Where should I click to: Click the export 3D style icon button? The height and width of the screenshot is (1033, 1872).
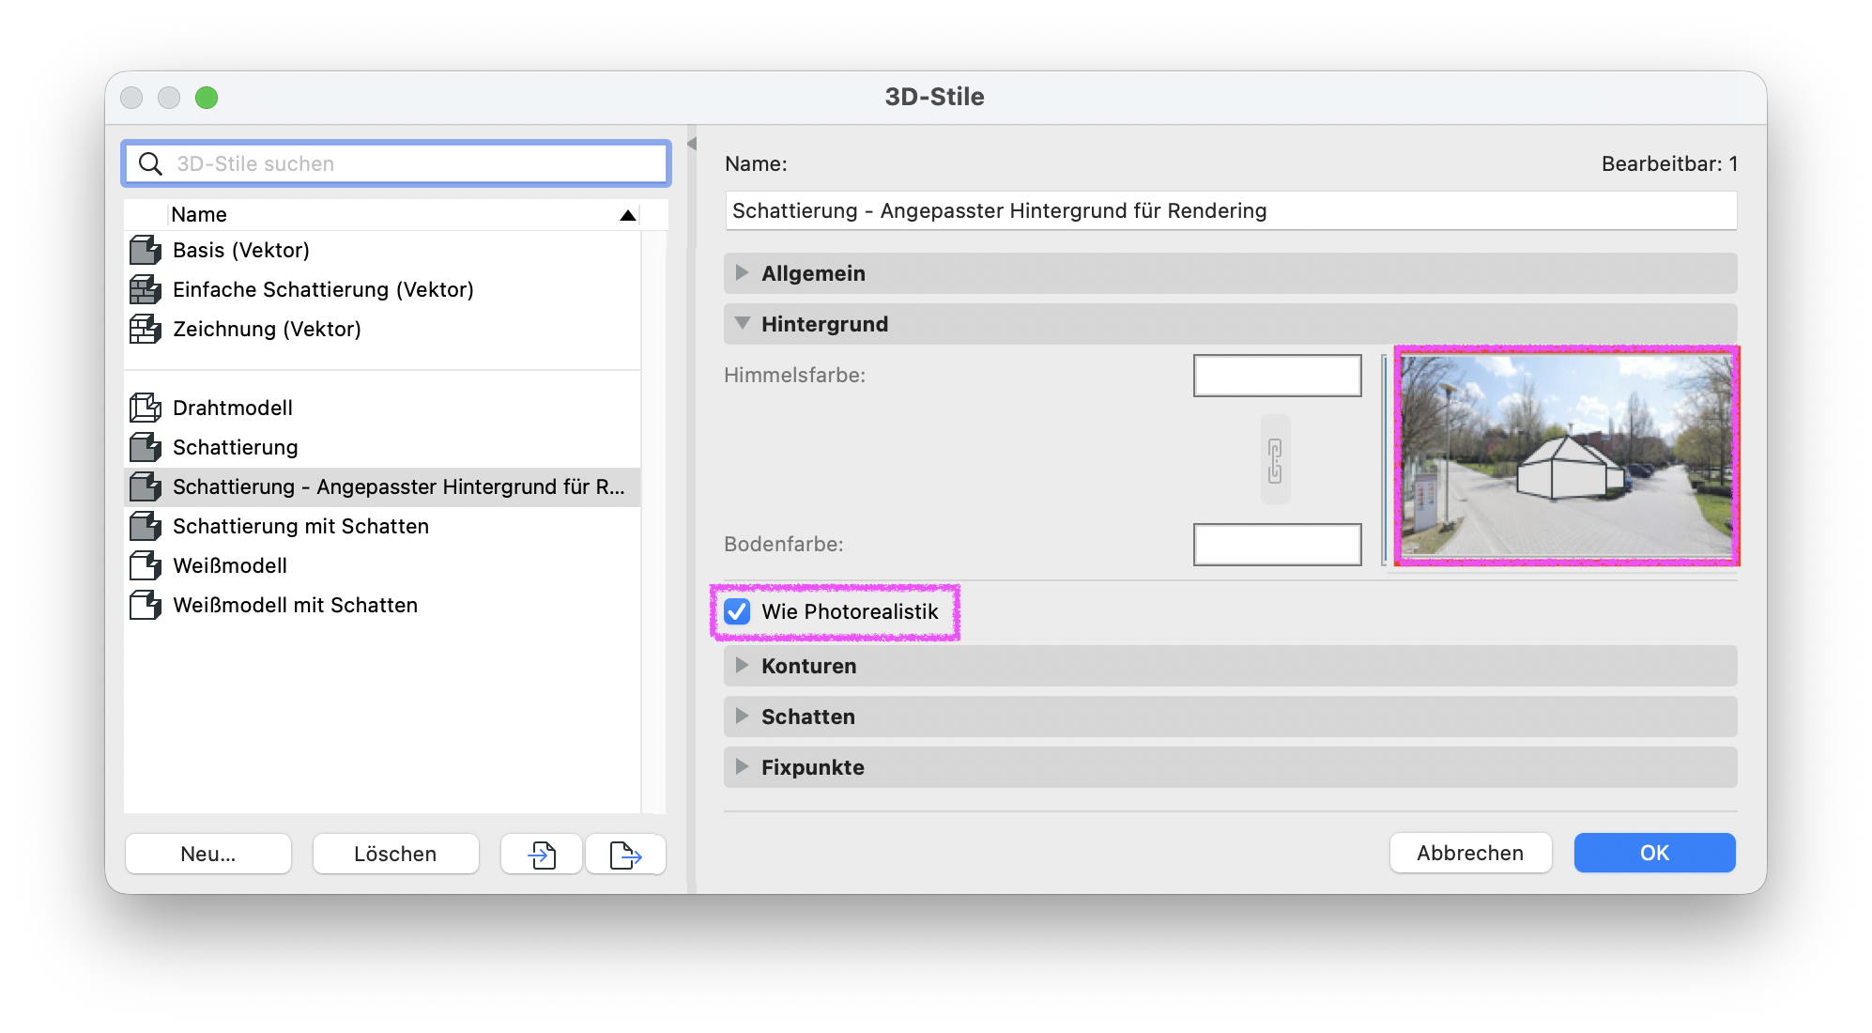click(x=625, y=855)
